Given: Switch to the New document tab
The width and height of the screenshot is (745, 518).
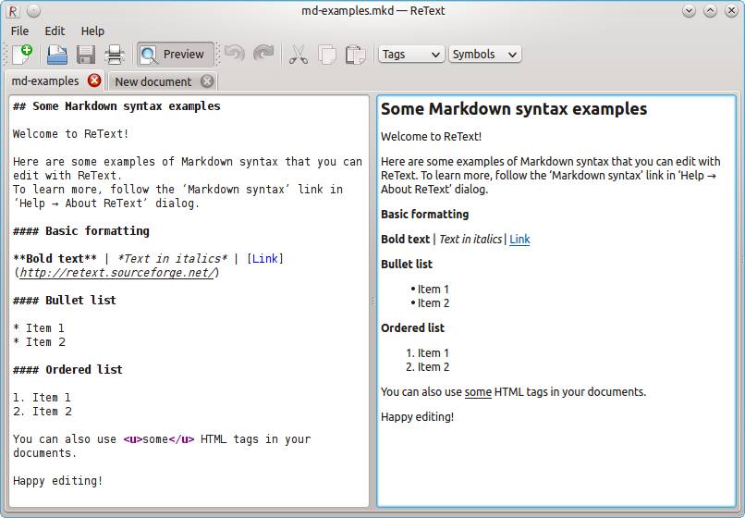Looking at the screenshot, I should click(x=153, y=81).
